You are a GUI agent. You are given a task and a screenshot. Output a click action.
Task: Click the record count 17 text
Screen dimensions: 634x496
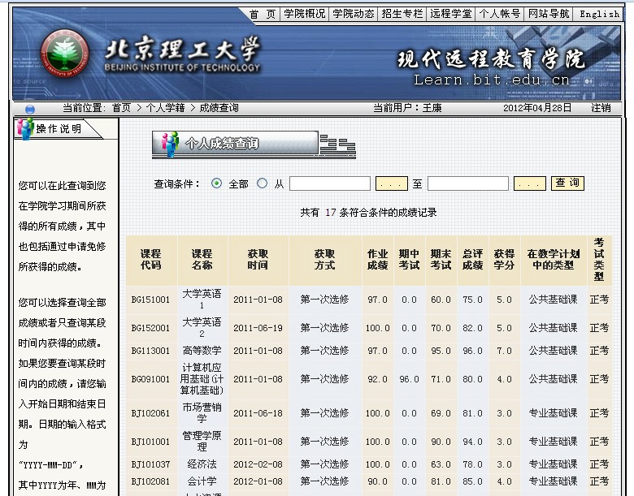[x=330, y=213]
